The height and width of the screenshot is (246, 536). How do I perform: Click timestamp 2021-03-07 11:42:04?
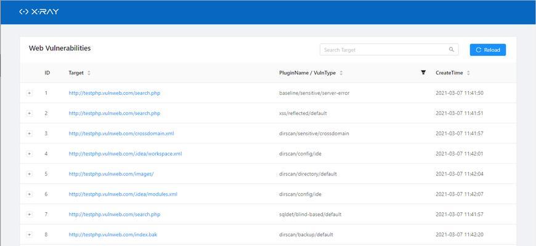point(460,173)
